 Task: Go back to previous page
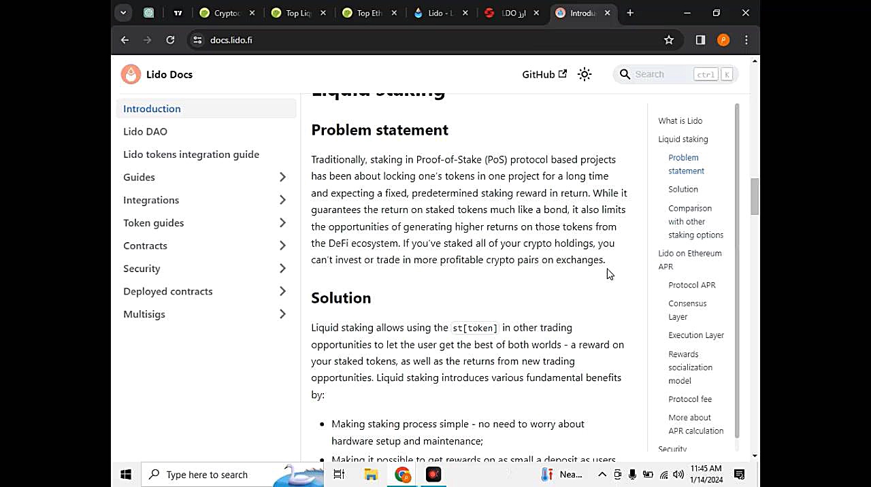(125, 40)
